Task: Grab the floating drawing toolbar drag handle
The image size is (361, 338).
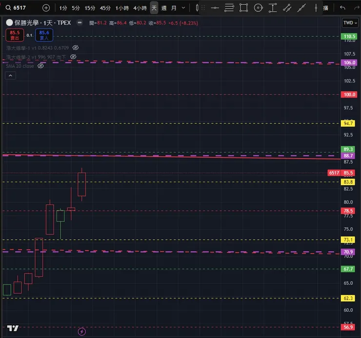Action: coord(203,8)
